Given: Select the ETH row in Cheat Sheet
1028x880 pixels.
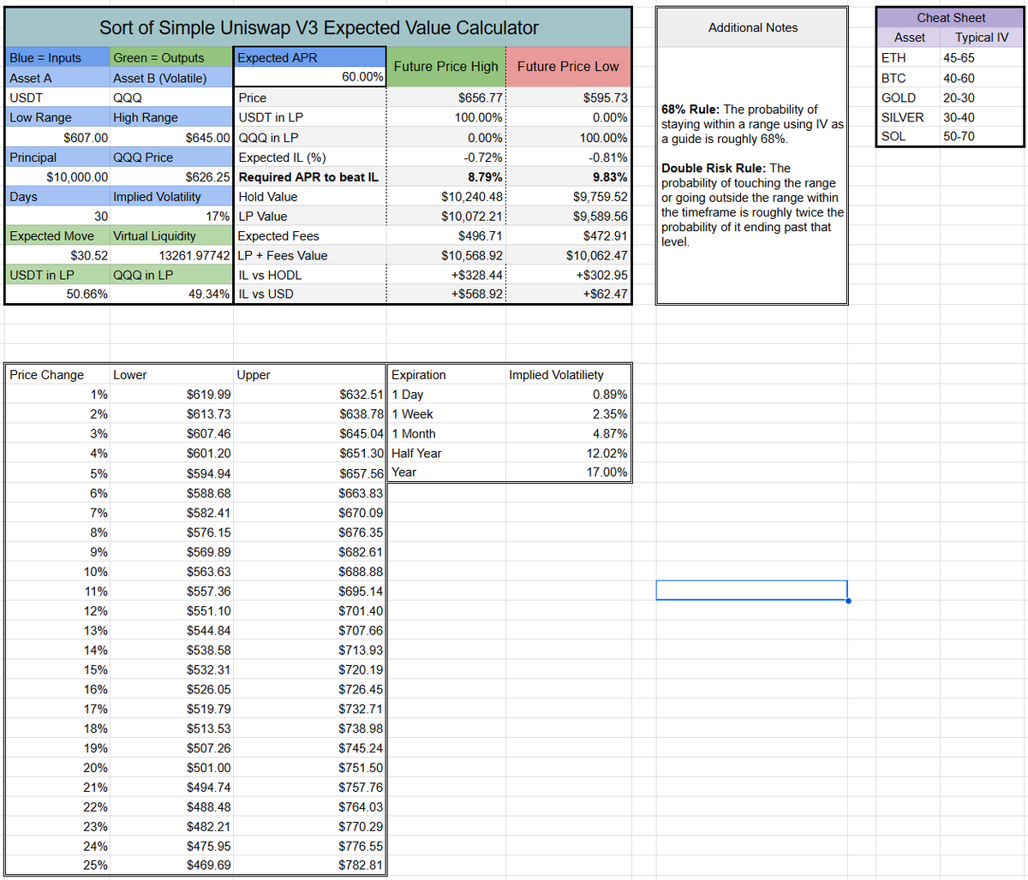Looking at the screenshot, I should (x=950, y=57).
